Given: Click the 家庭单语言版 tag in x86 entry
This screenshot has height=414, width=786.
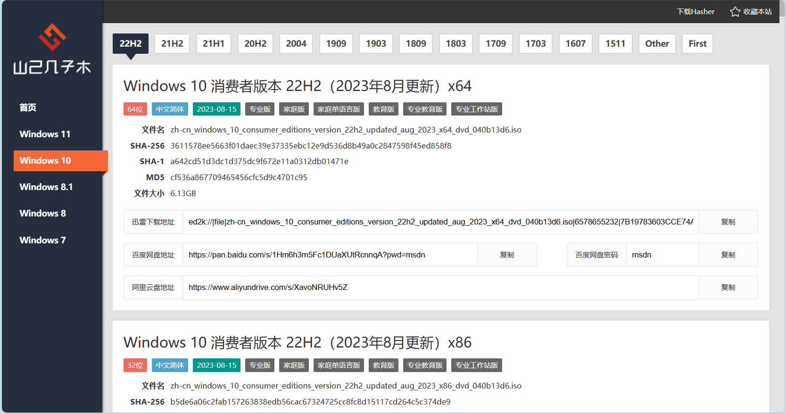Looking at the screenshot, I should tap(339, 365).
